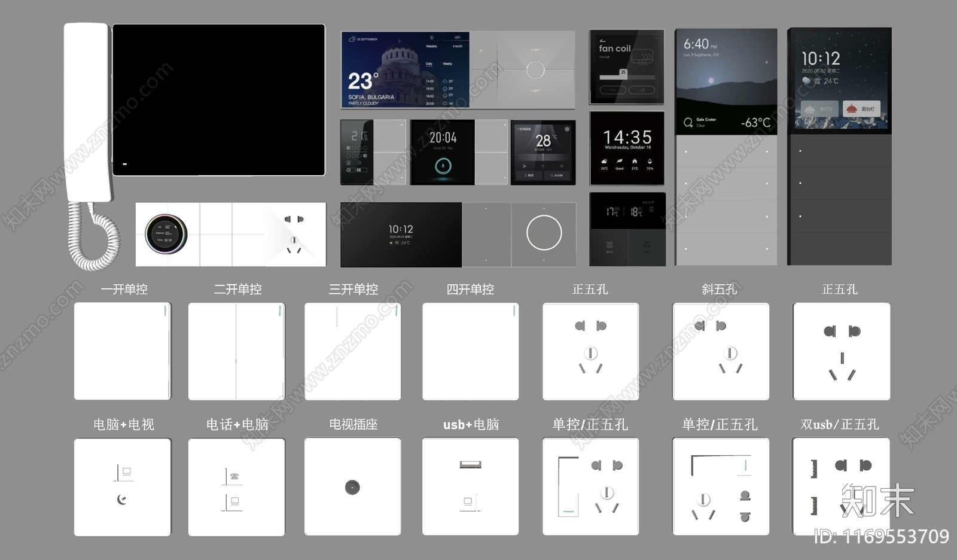Click the 双usb/正五孔 label

[x=840, y=424]
